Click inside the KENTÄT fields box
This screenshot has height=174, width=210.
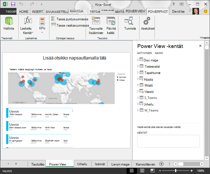(x=168, y=141)
